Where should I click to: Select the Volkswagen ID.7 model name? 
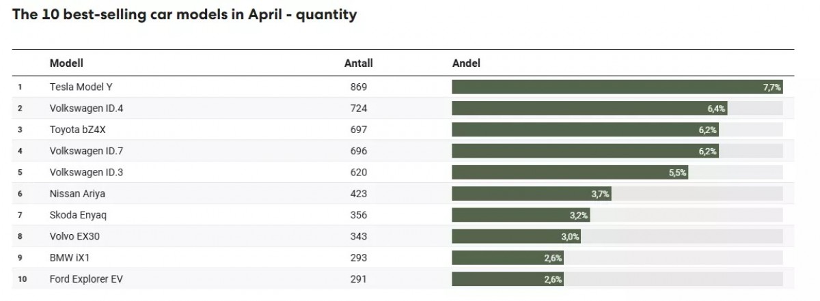tap(86, 151)
